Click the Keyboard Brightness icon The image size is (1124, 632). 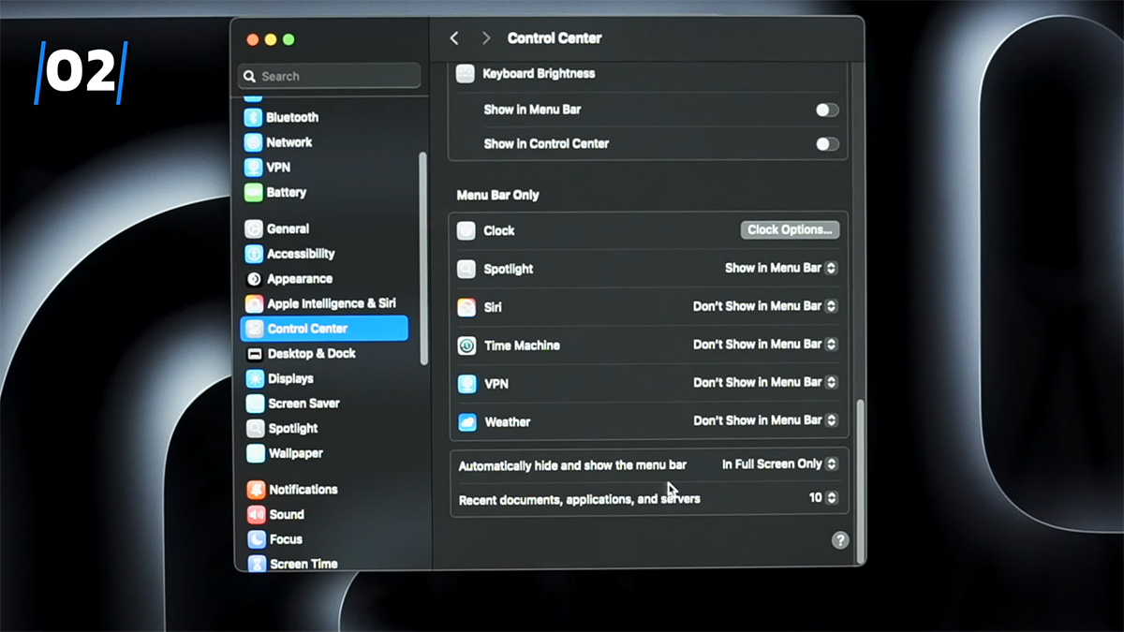(x=466, y=74)
